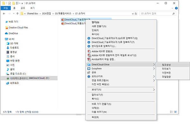Choose Adobe PDF로 변환(B) entry

coord(121,51)
